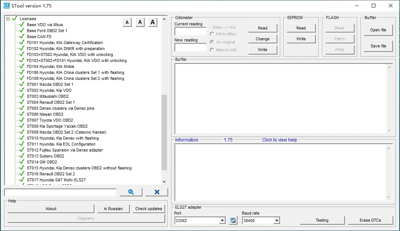
Task: Click green checkmark beside ST006 Nissan OBD2
Action: [22, 114]
